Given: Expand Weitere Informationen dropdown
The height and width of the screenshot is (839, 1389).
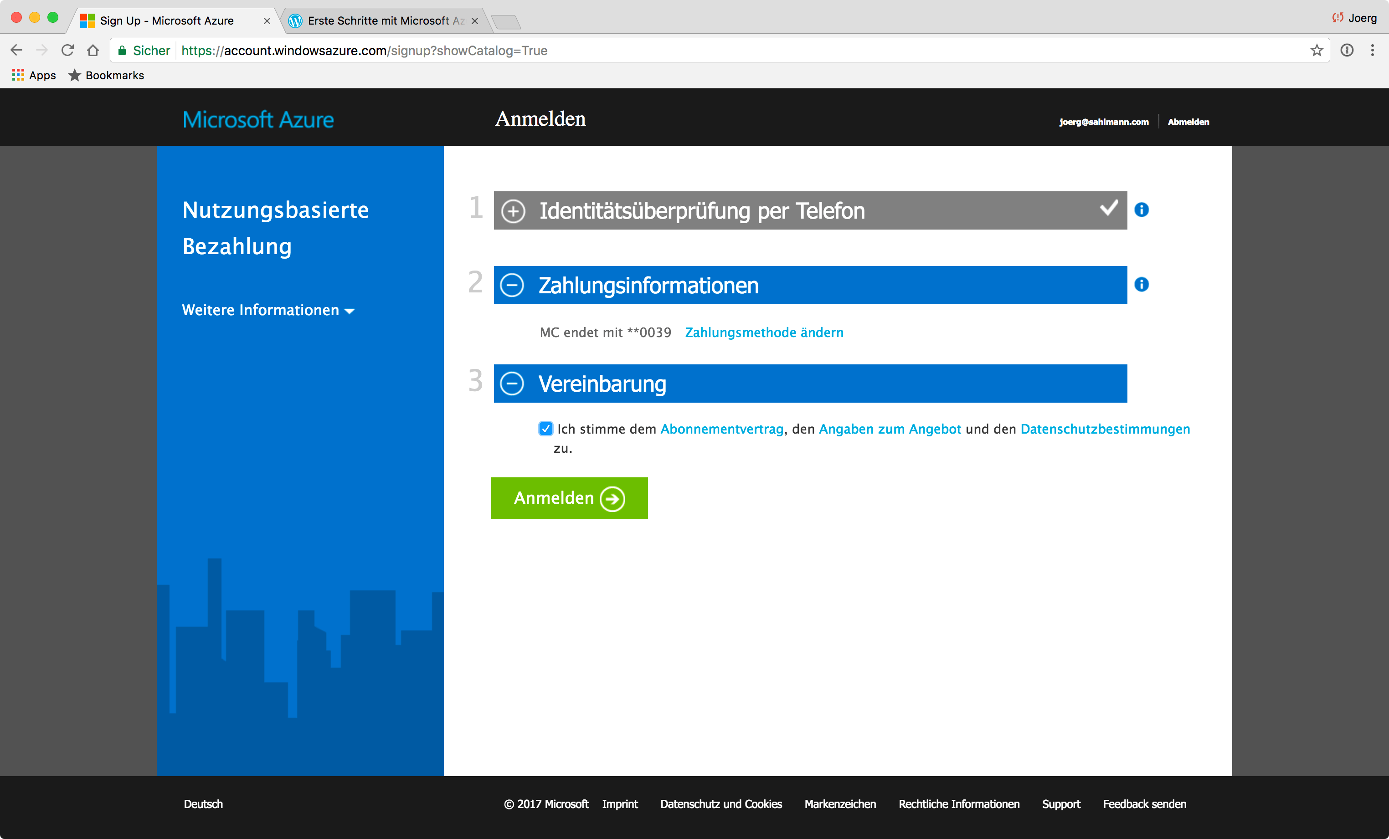Looking at the screenshot, I should pos(268,310).
